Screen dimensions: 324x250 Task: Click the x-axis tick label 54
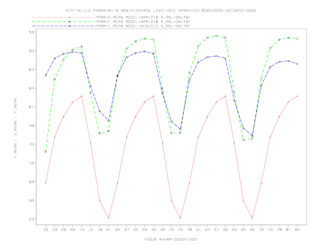point(207,230)
